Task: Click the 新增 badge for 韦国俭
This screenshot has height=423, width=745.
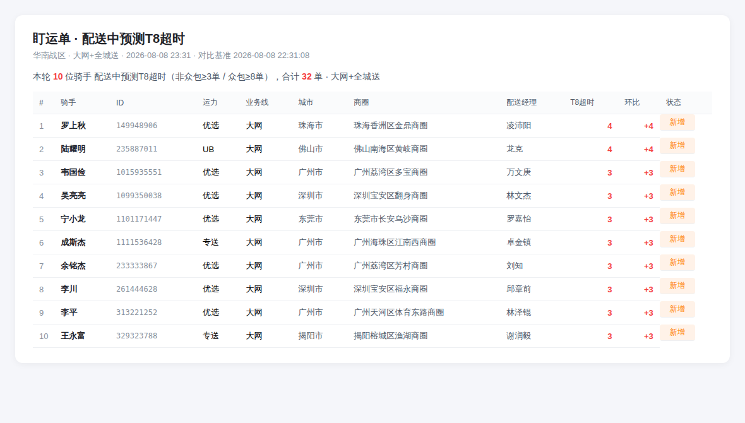Action: pos(677,169)
